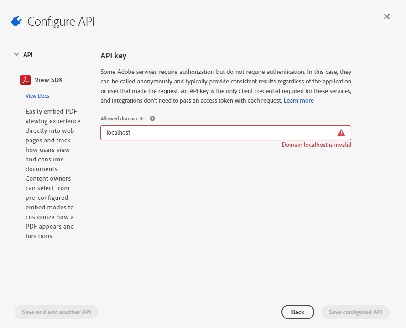
Task: Click Save configured API button
Action: click(355, 312)
